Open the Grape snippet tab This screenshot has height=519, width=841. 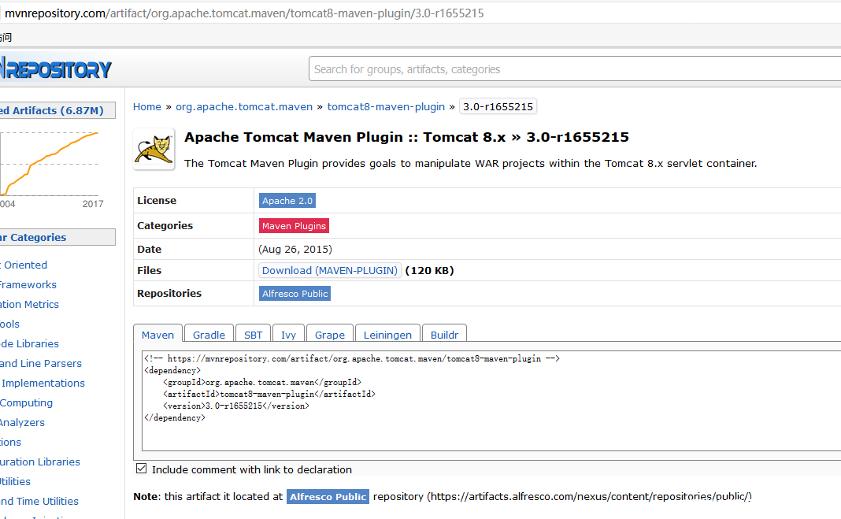329,335
